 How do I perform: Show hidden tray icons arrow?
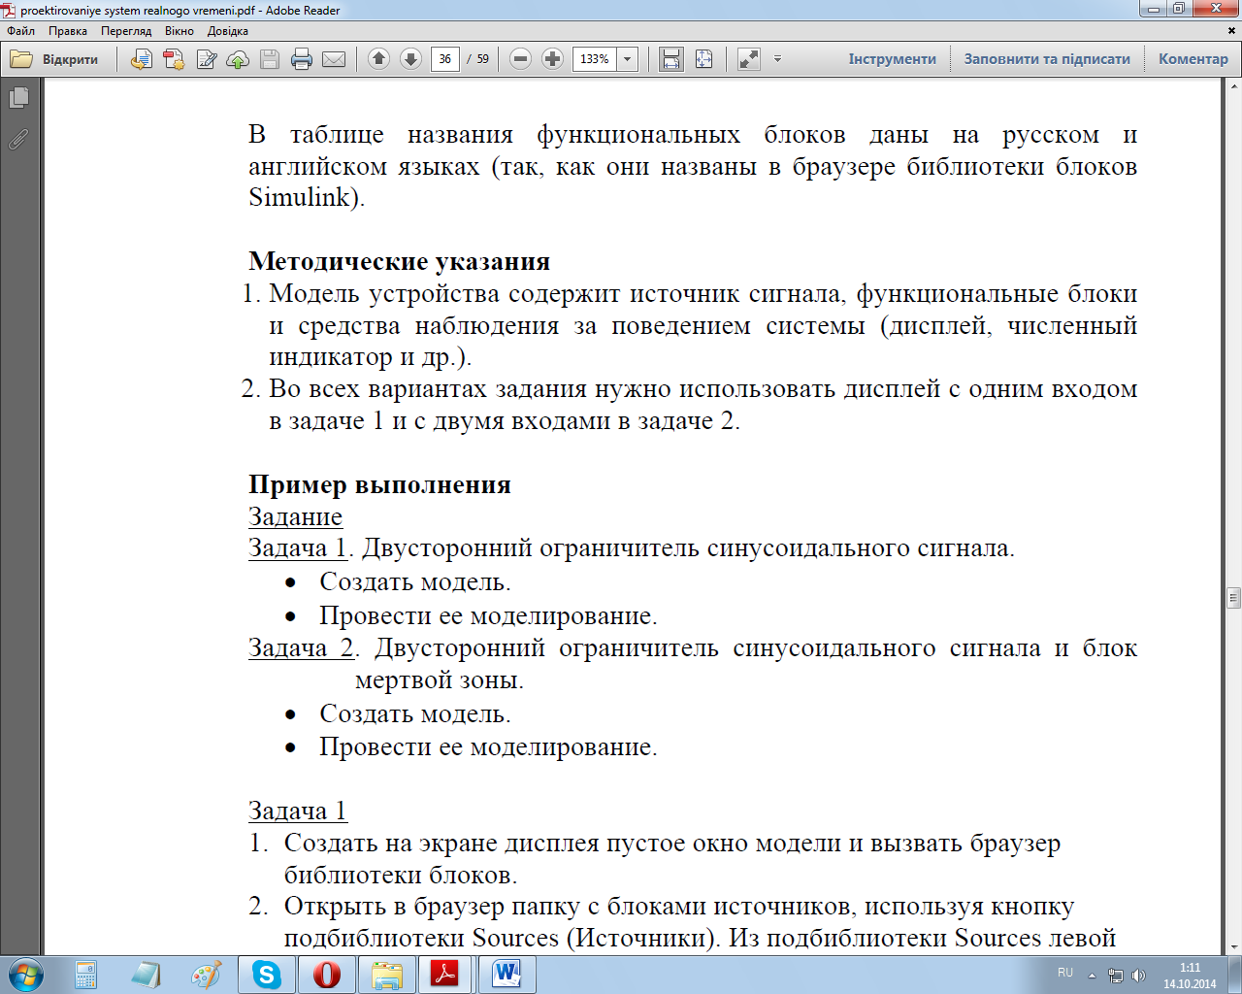click(x=1093, y=976)
